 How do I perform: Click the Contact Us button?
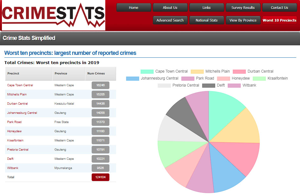point(279,8)
